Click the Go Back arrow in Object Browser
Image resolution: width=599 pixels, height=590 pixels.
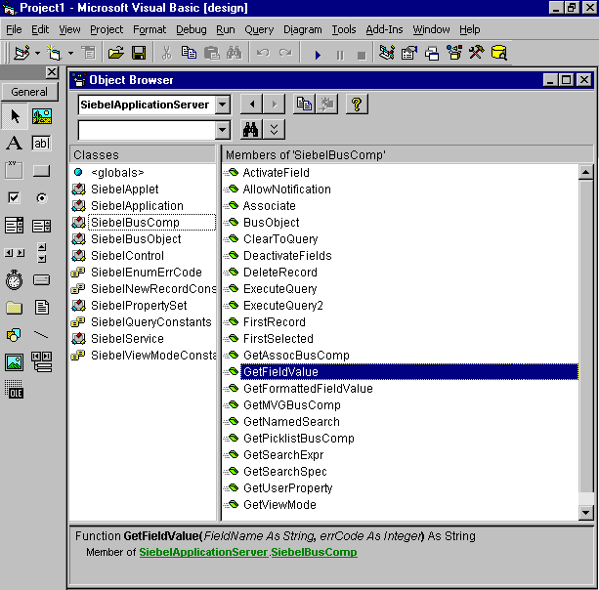(x=251, y=104)
